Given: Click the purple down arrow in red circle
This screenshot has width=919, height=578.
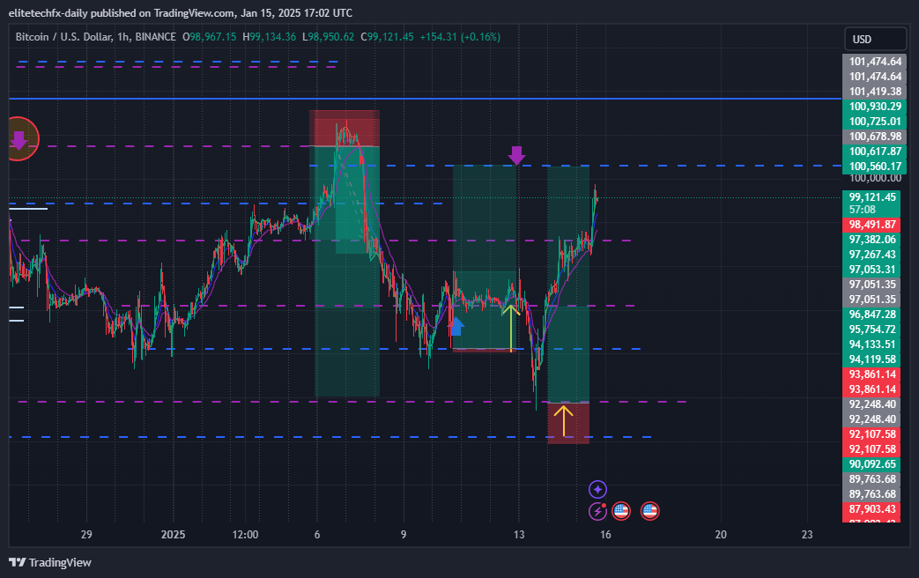Looking at the screenshot, I should pyautogui.click(x=19, y=139).
